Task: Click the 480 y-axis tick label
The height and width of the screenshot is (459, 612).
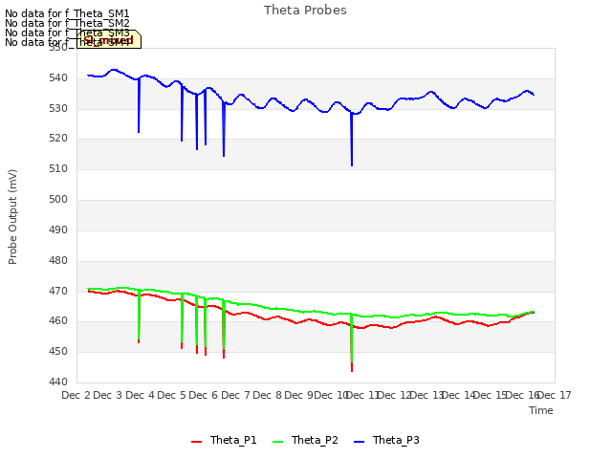Action: click(58, 260)
